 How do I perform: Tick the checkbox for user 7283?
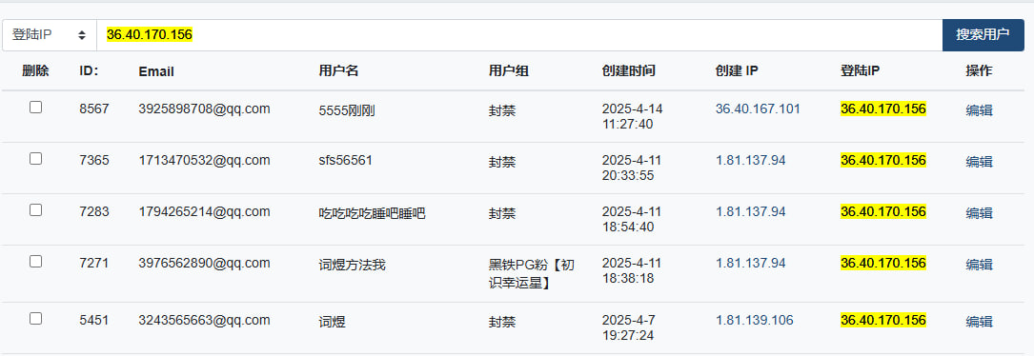35,209
